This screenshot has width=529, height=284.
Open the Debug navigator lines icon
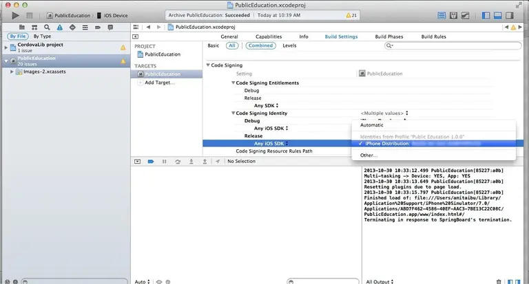tap(85, 28)
